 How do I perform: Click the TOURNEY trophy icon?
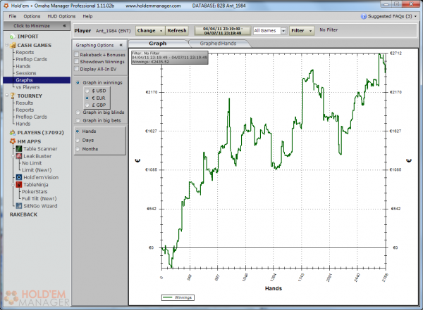click(13, 96)
